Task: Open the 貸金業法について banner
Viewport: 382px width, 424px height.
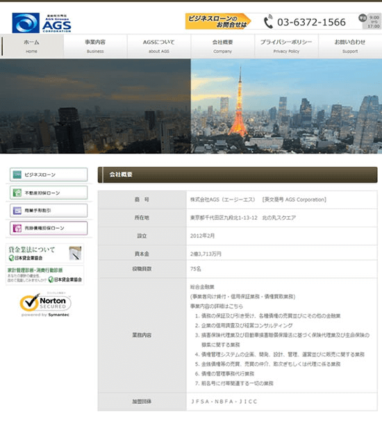Action: coord(45,254)
